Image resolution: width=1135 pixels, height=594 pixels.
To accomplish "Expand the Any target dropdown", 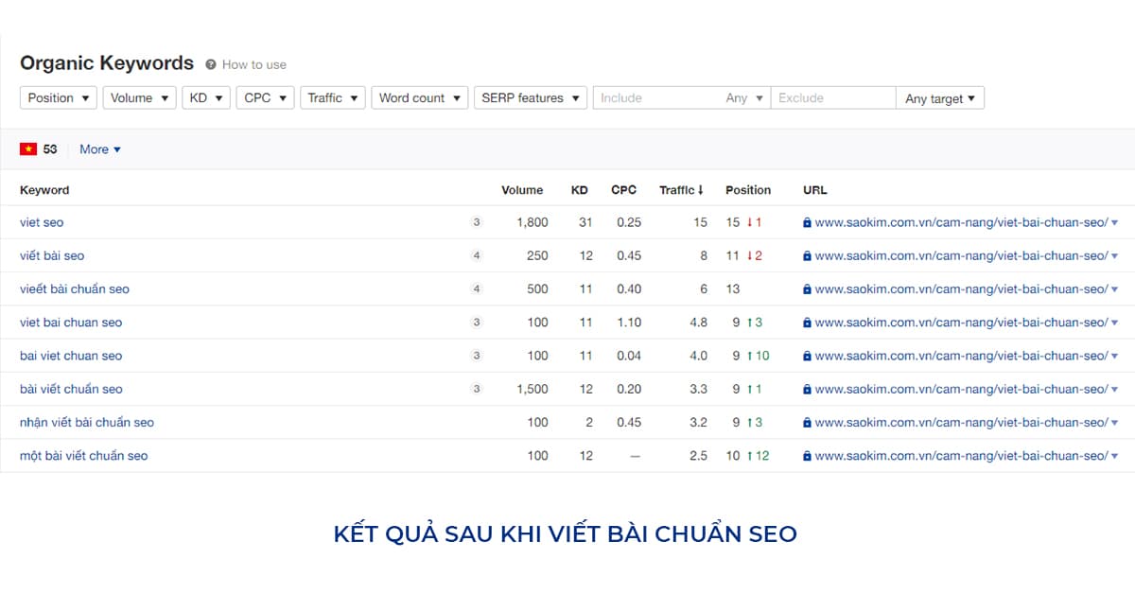I will click(x=940, y=97).
